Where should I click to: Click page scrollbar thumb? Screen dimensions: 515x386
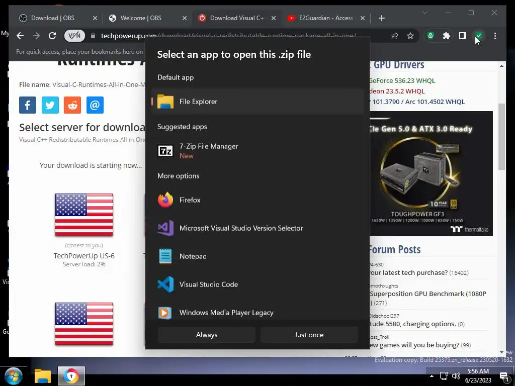click(501, 137)
